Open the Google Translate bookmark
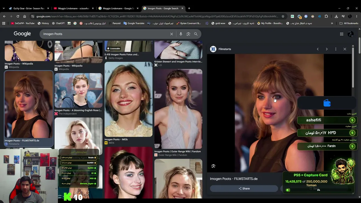This screenshot has width=361, height=203. pyautogui.click(x=134, y=23)
